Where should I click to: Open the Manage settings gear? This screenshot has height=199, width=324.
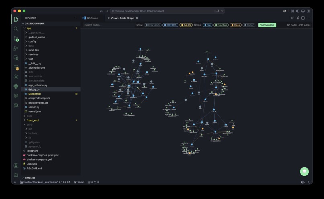click(16, 175)
